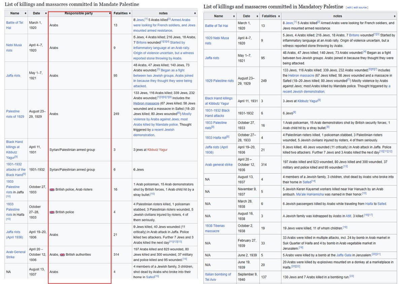Click 'June 19, 1939' date cell
Screen dimensions: 404x284
248,264
